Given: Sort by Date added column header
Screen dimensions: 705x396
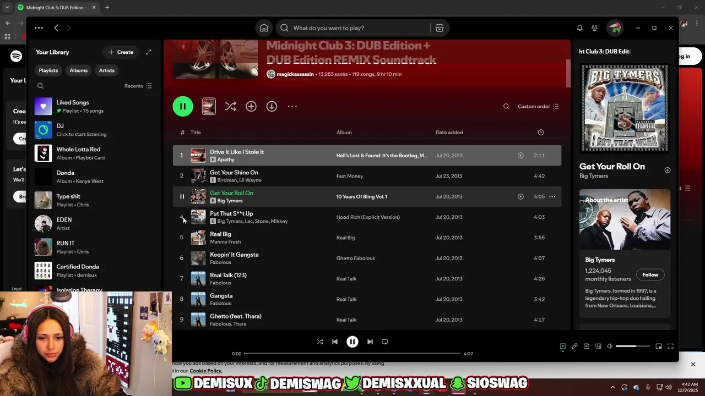Looking at the screenshot, I should point(449,132).
